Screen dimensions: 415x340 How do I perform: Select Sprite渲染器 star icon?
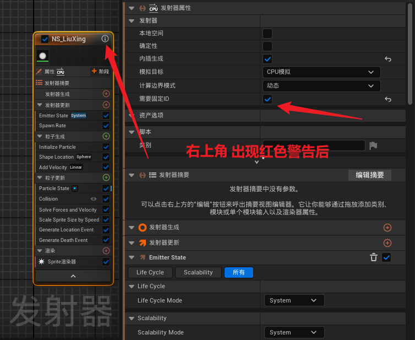pos(41,262)
